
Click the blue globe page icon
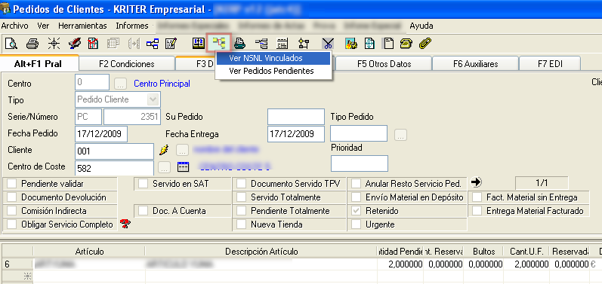coord(369,43)
